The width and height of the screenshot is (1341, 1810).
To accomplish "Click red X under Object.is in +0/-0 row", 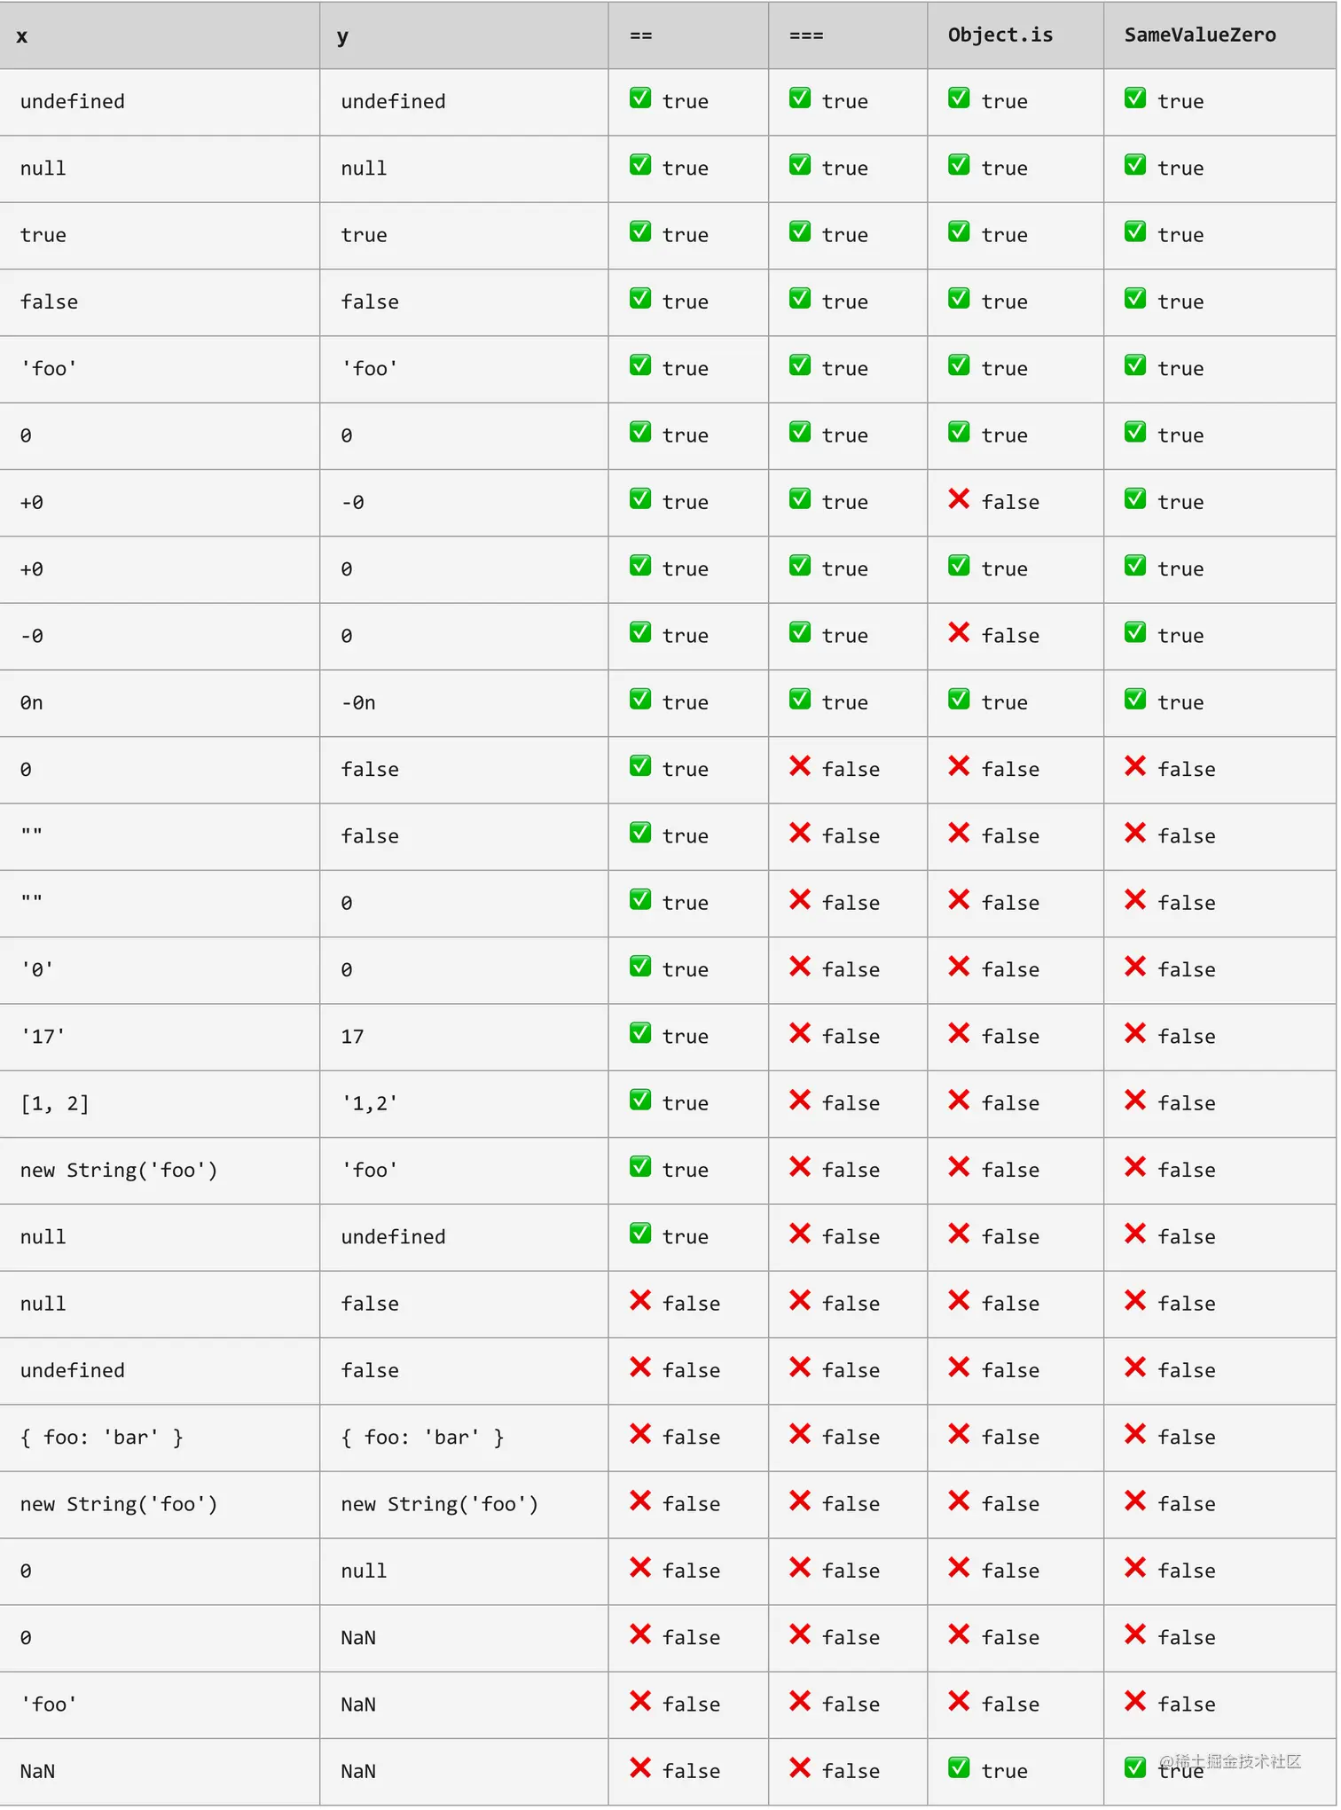I will [x=958, y=499].
